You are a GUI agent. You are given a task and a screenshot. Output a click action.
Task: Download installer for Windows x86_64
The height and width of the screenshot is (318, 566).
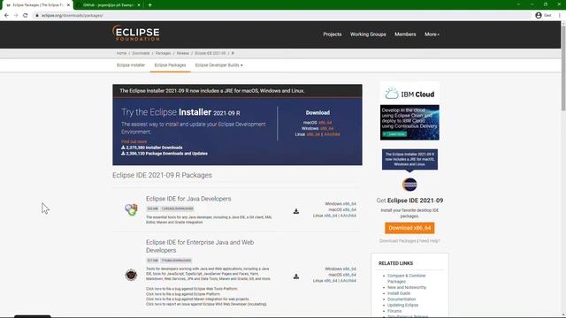tap(326, 128)
